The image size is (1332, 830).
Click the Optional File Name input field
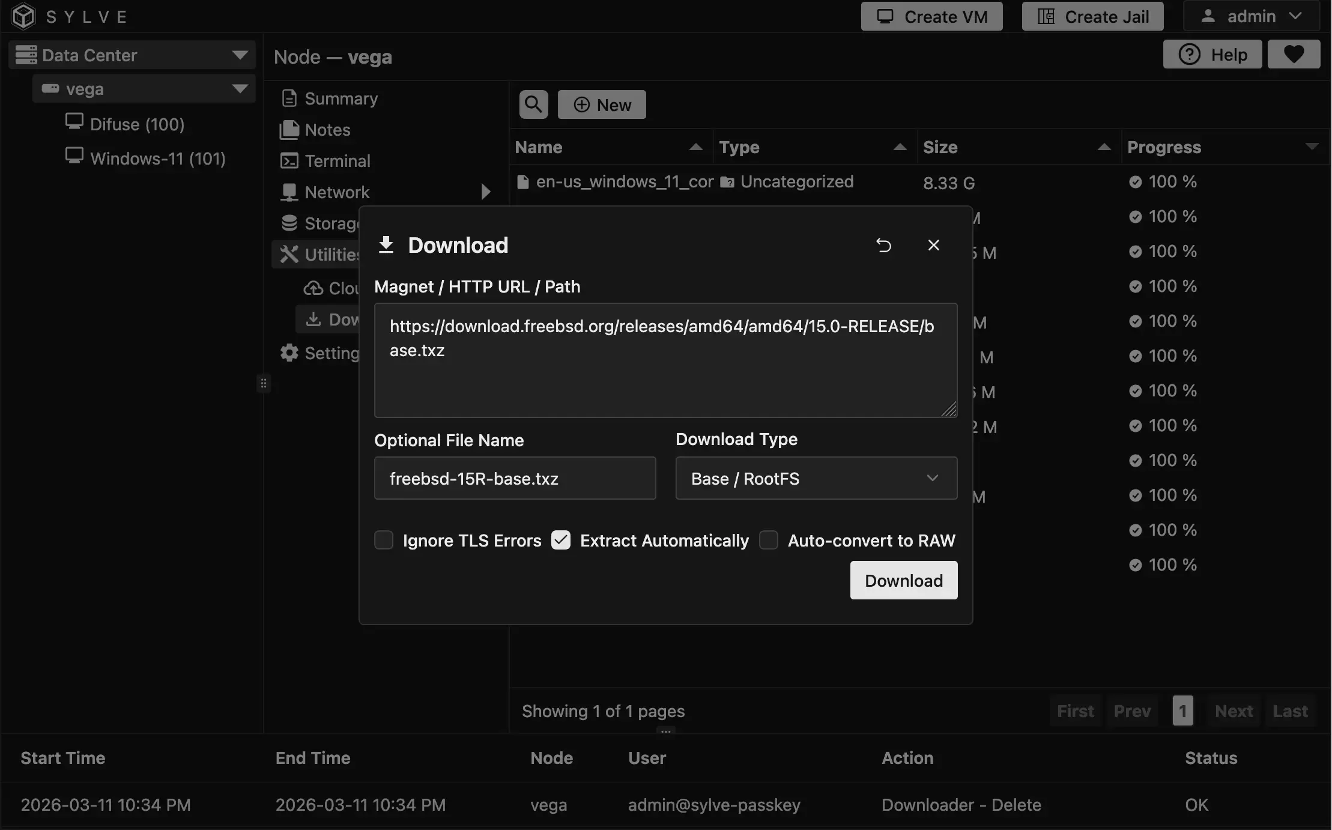point(515,478)
